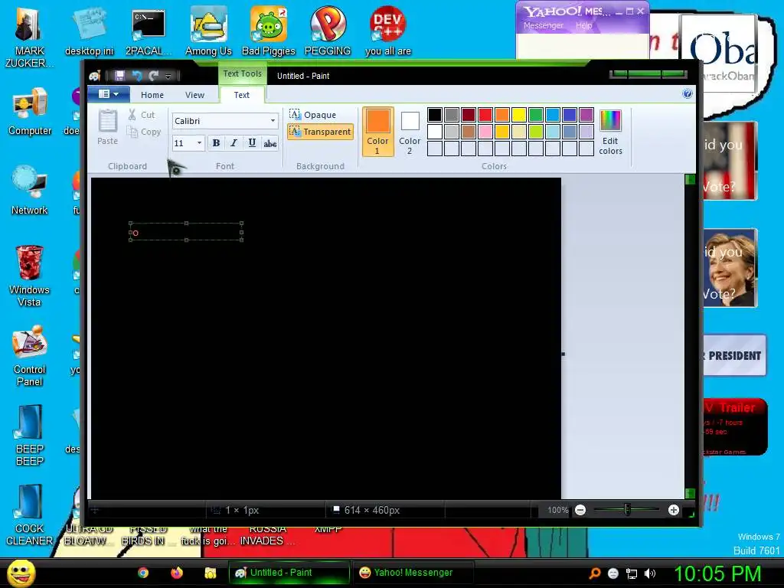Click the zoom slider handle

pyautogui.click(x=627, y=509)
